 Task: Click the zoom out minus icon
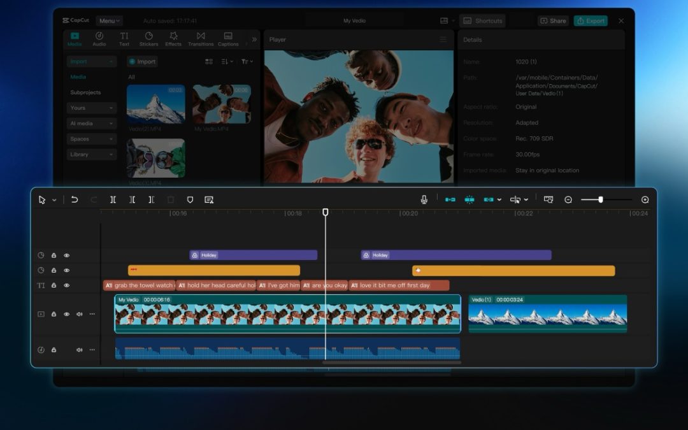tap(568, 199)
